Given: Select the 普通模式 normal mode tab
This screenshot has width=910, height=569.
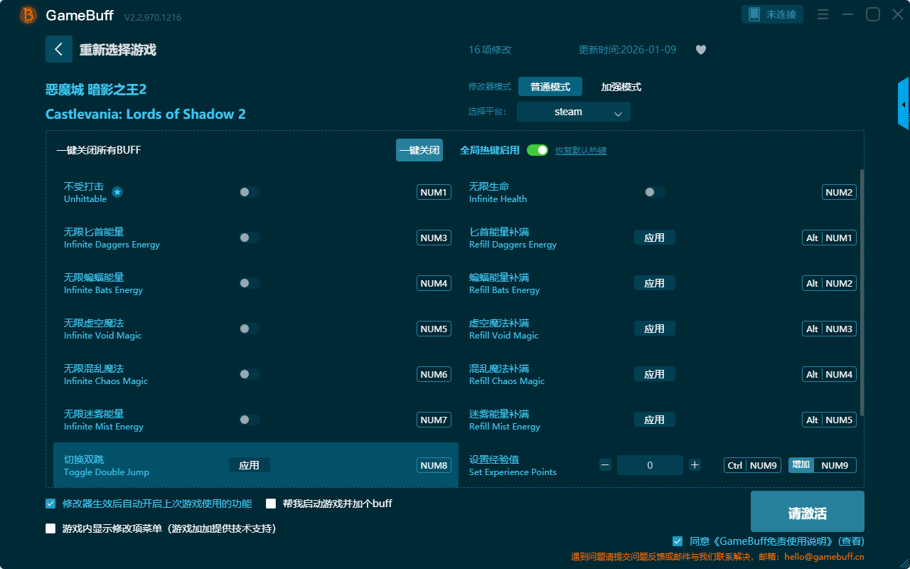Looking at the screenshot, I should pos(550,87).
